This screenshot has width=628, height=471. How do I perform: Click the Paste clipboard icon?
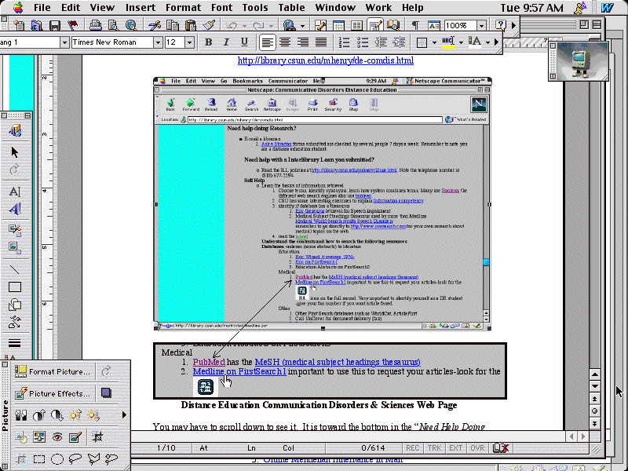point(190,25)
